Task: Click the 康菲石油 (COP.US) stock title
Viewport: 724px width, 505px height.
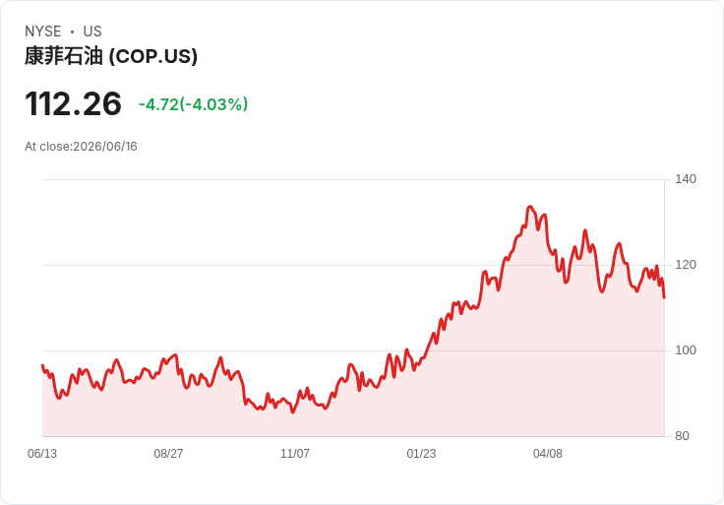Action: (x=111, y=56)
